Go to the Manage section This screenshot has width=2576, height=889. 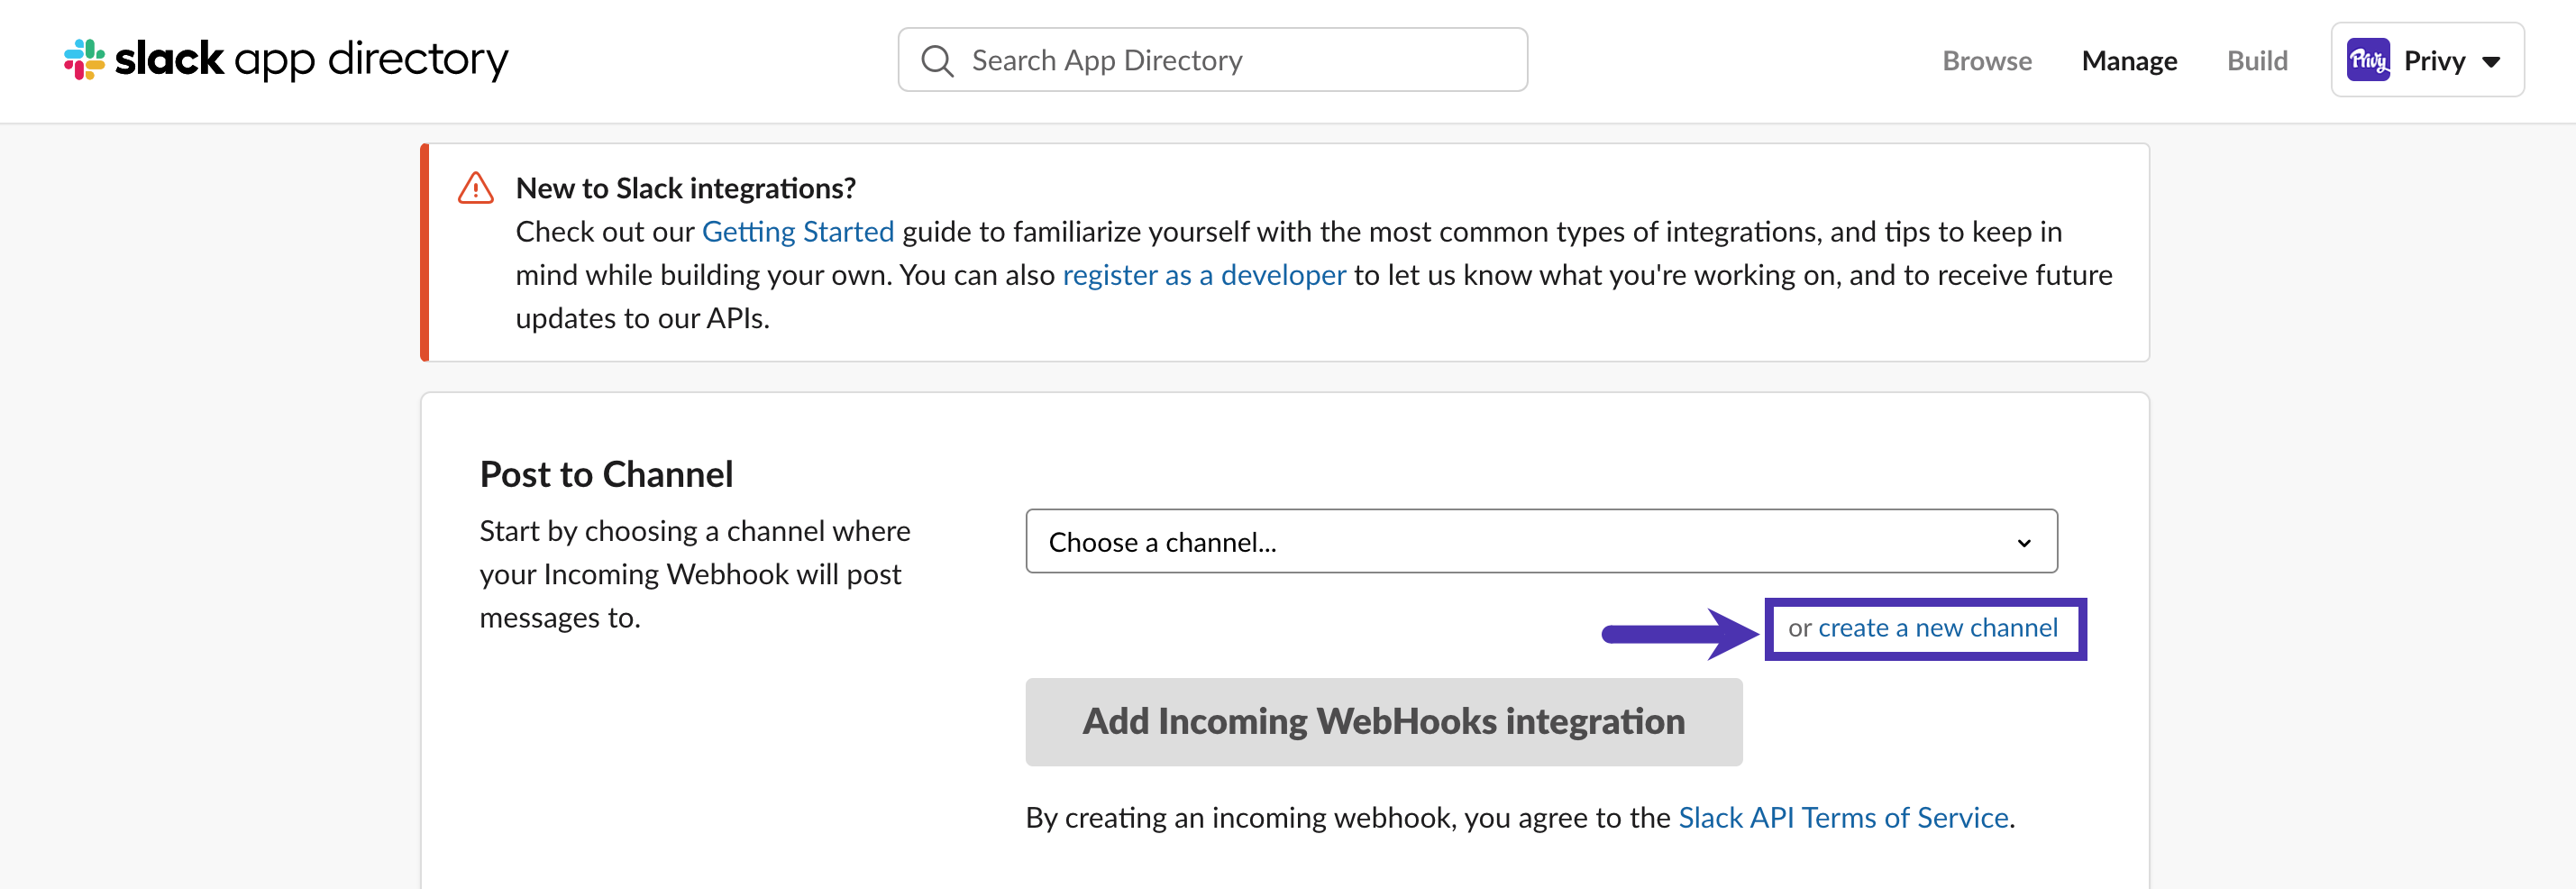2129,61
